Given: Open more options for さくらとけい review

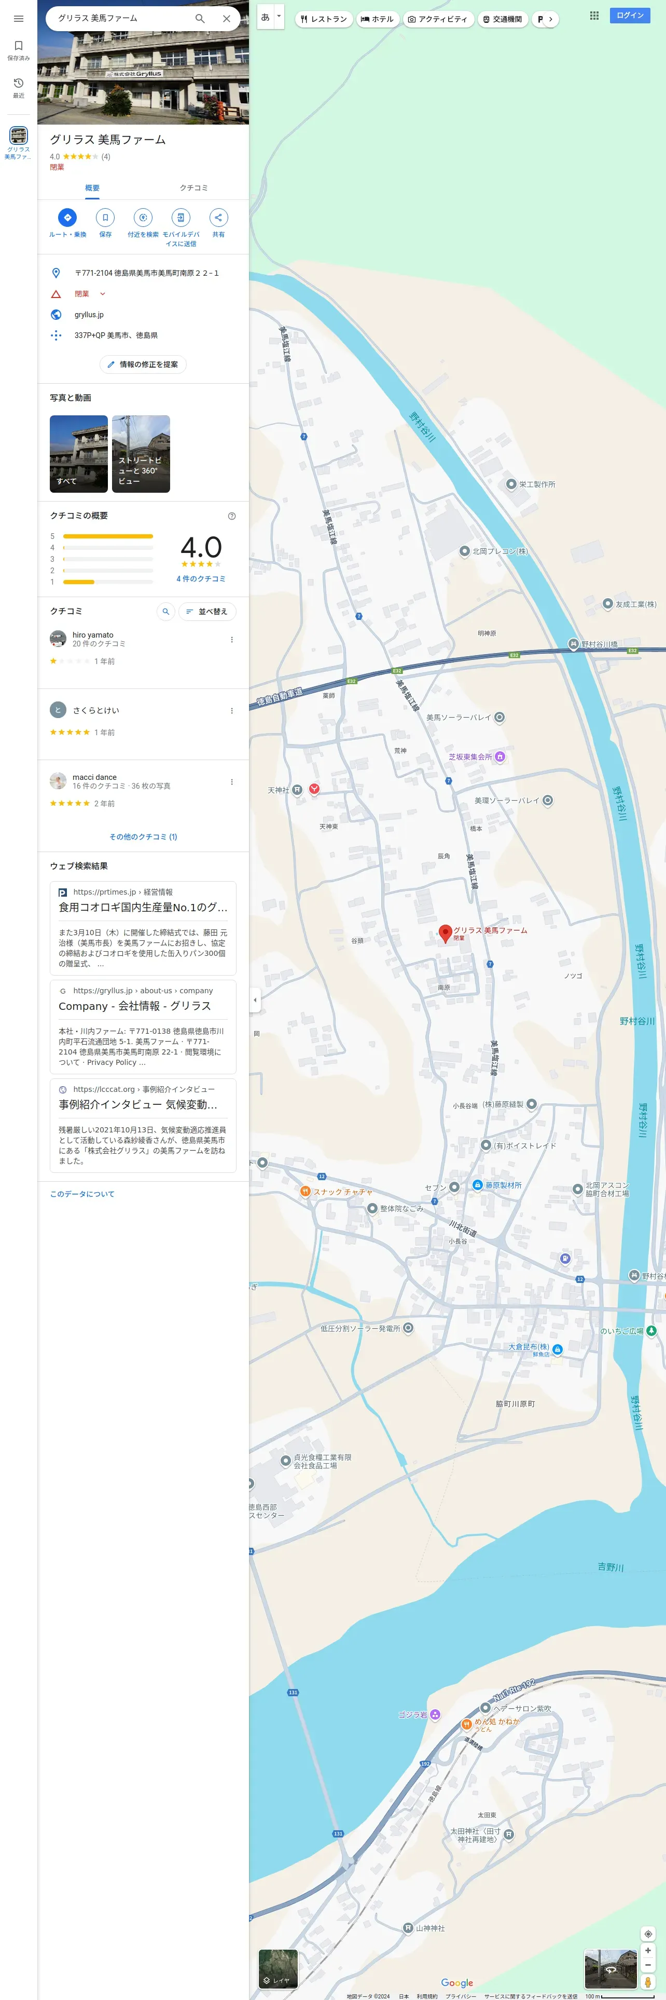Looking at the screenshot, I should pyautogui.click(x=232, y=710).
